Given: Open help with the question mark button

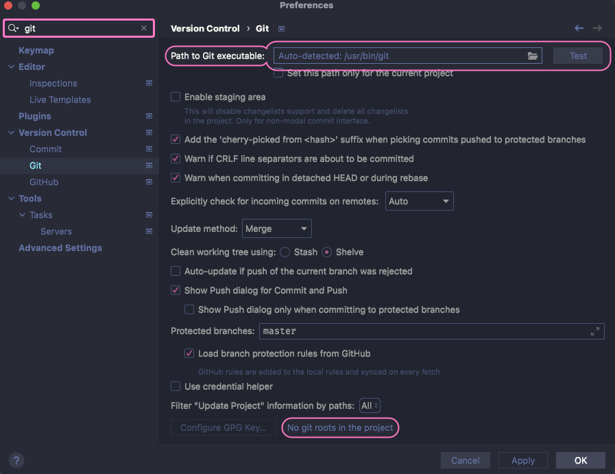Looking at the screenshot, I should pyautogui.click(x=16, y=460).
